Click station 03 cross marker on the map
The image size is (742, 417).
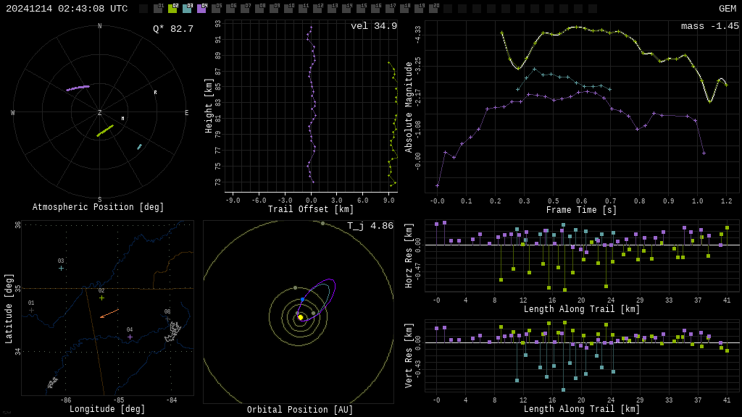[61, 268]
